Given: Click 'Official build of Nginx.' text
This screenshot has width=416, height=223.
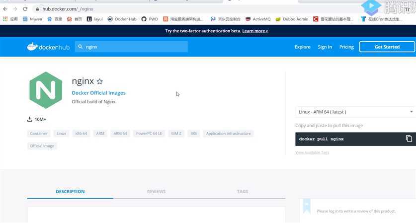Looking at the screenshot, I should (x=94, y=101).
